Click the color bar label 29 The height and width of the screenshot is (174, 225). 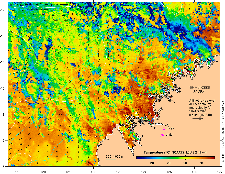tap(168, 163)
